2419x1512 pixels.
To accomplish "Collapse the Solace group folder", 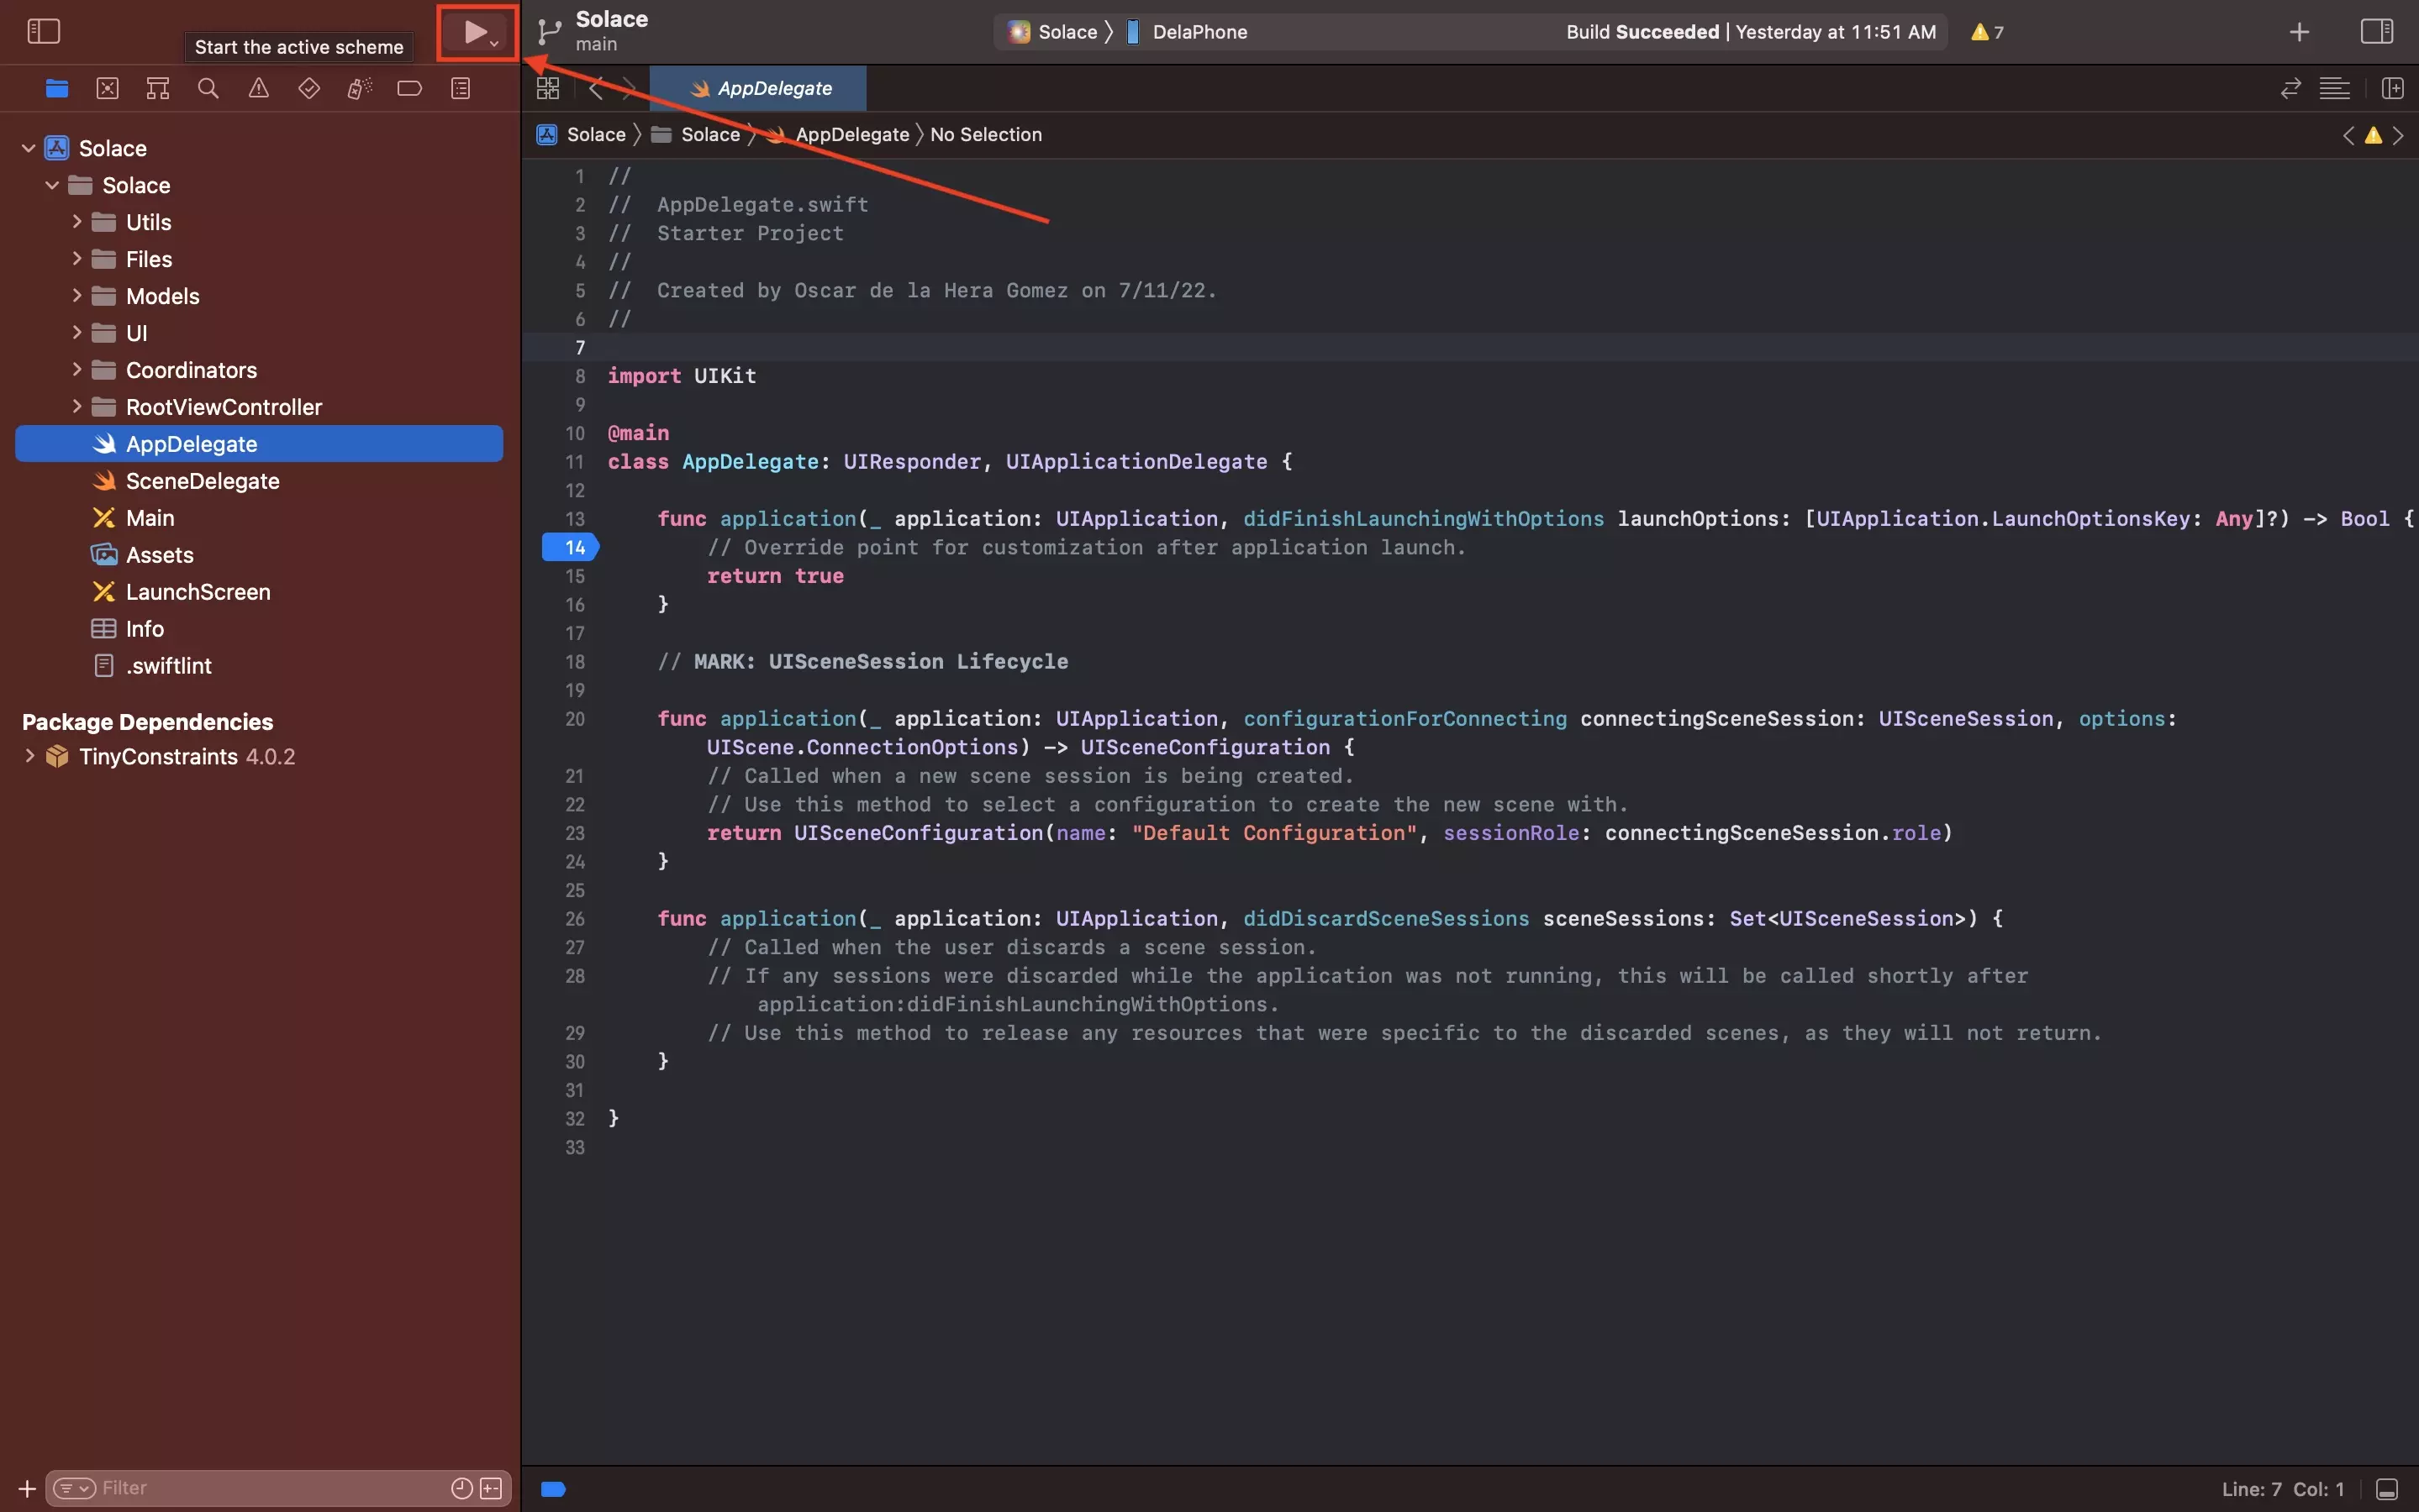I will (52, 185).
